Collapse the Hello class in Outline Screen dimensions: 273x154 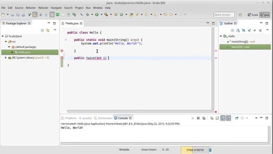pos(221,36)
